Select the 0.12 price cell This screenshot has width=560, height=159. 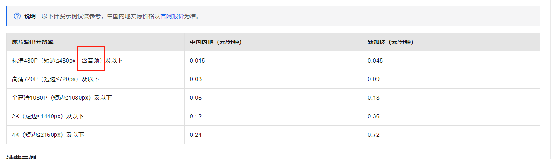coord(273,116)
